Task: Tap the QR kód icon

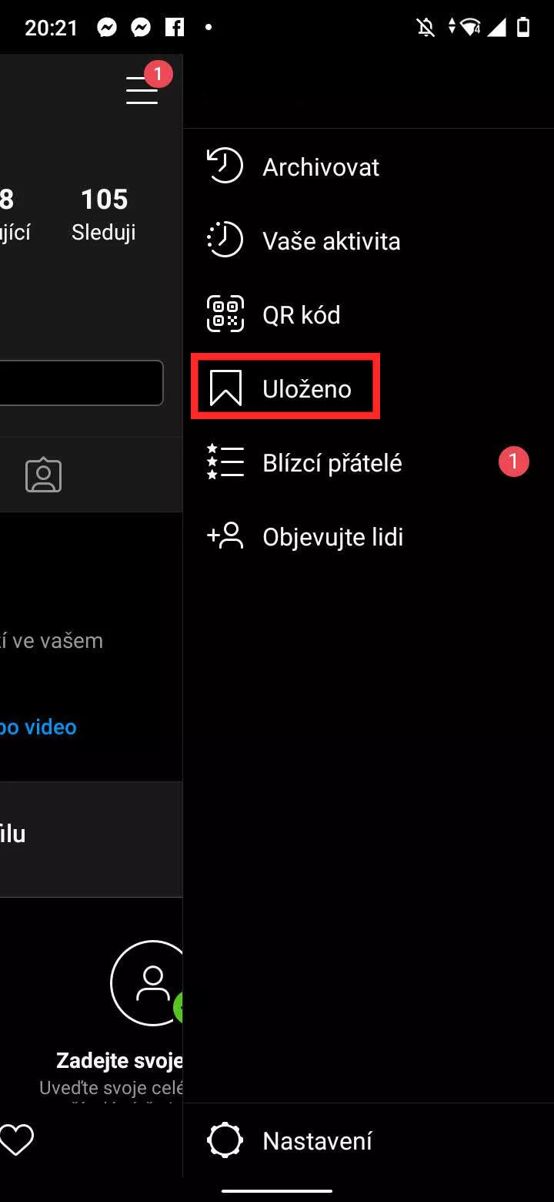Action: click(x=225, y=314)
